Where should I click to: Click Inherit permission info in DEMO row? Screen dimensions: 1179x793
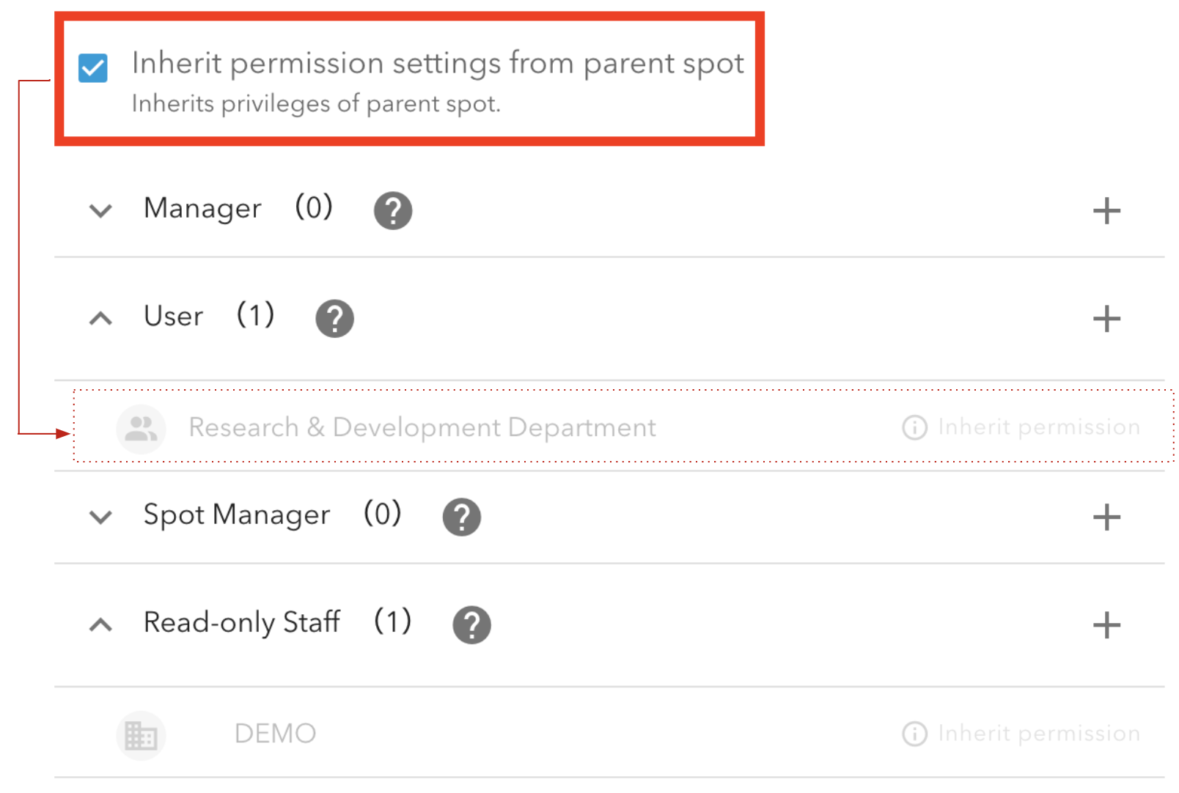coord(1021,734)
